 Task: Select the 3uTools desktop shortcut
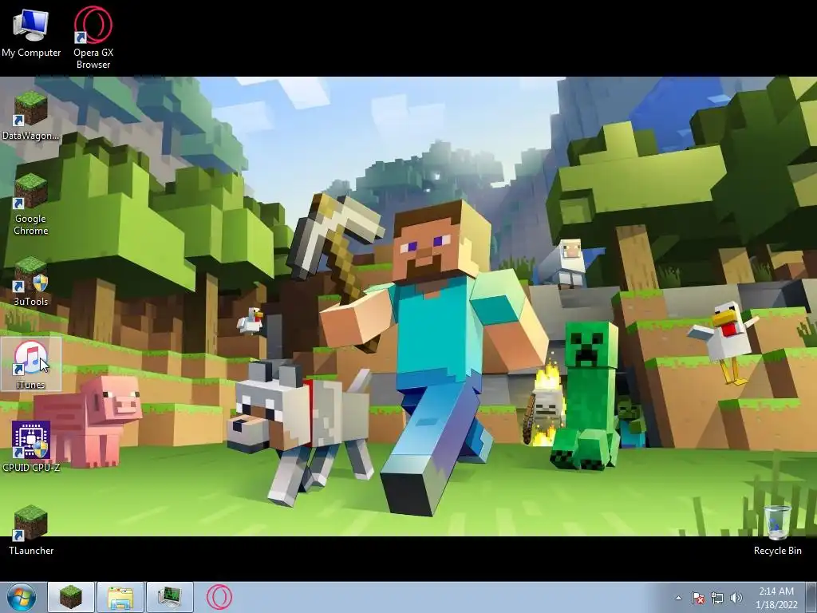pyautogui.click(x=31, y=282)
